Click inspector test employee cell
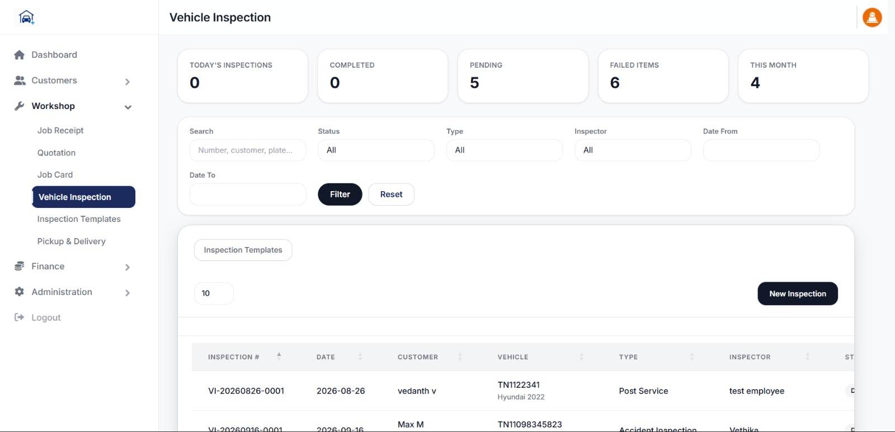Screen dimensions: 895x432 tap(757, 391)
